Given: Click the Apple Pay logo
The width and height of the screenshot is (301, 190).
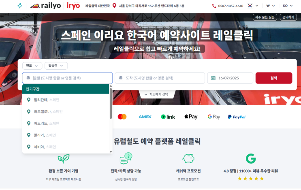Looking at the screenshot, I should tap(191, 117).
